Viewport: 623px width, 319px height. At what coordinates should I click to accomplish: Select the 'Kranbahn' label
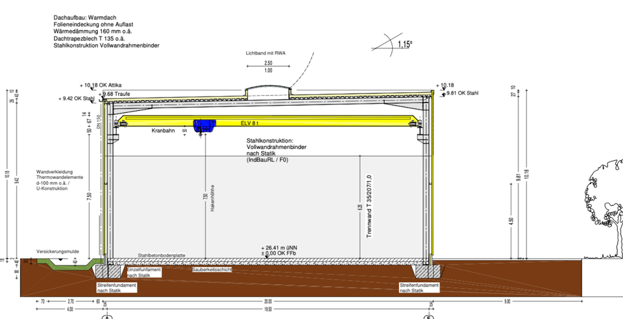tap(164, 130)
